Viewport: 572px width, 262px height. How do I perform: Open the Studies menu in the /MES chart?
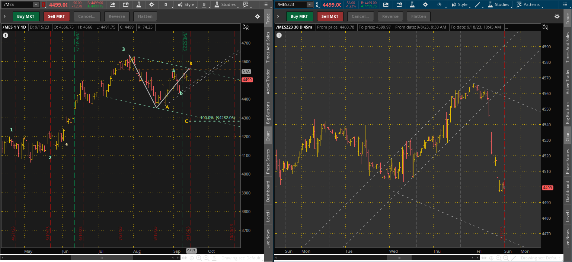225,4
